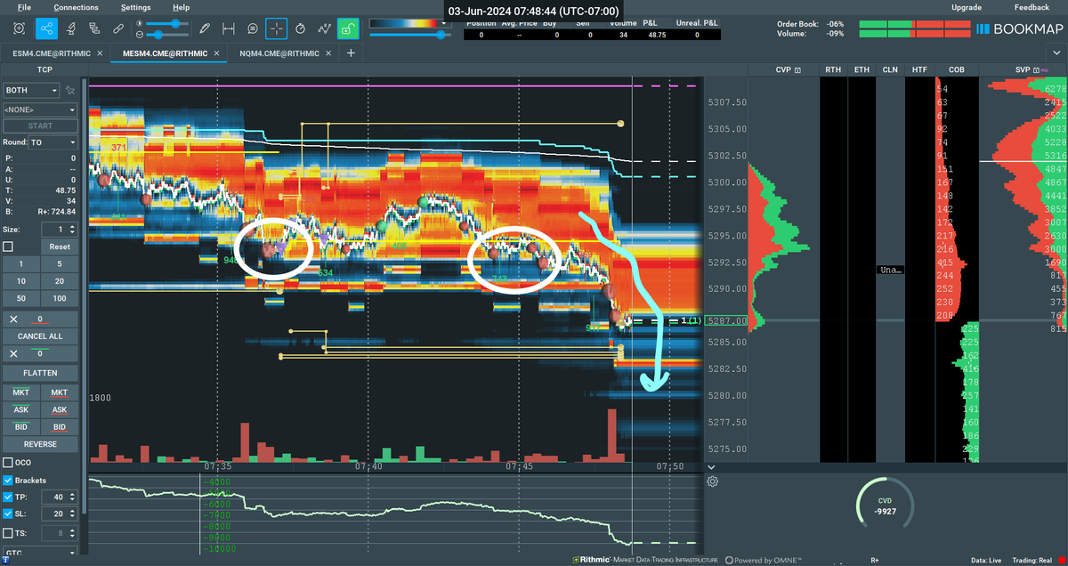
Task: Adjust the TP value spinner showing 40
Action: coord(74,497)
